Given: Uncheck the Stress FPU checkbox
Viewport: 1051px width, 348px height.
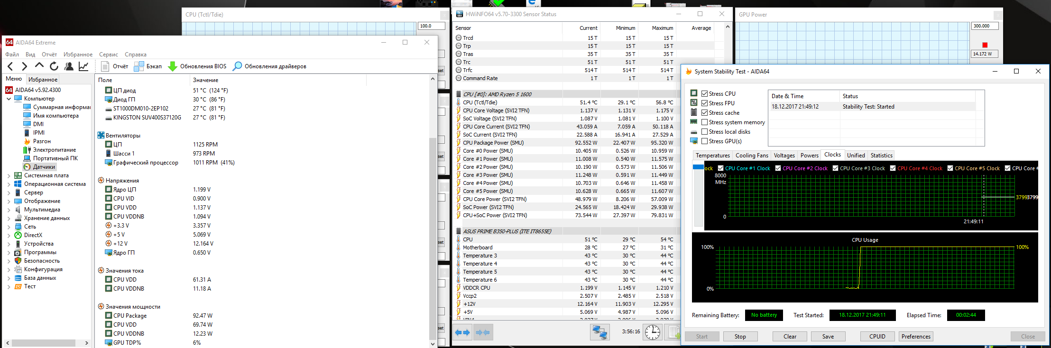Looking at the screenshot, I should click(x=705, y=103).
